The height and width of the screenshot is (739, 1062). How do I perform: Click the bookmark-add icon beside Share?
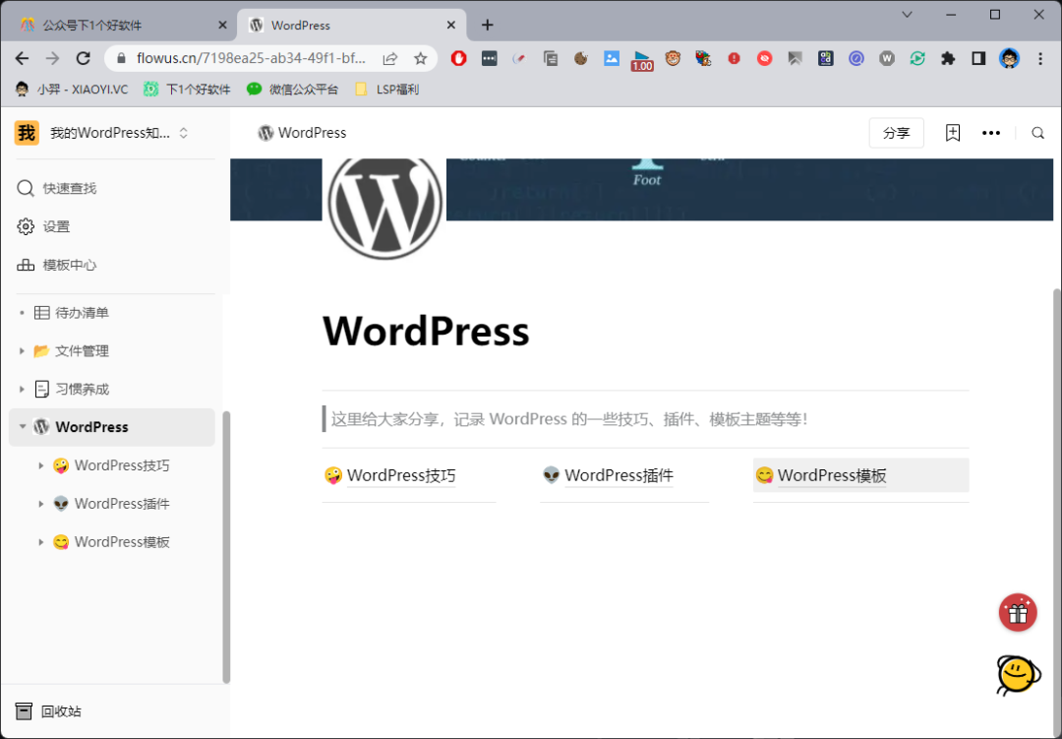[952, 133]
